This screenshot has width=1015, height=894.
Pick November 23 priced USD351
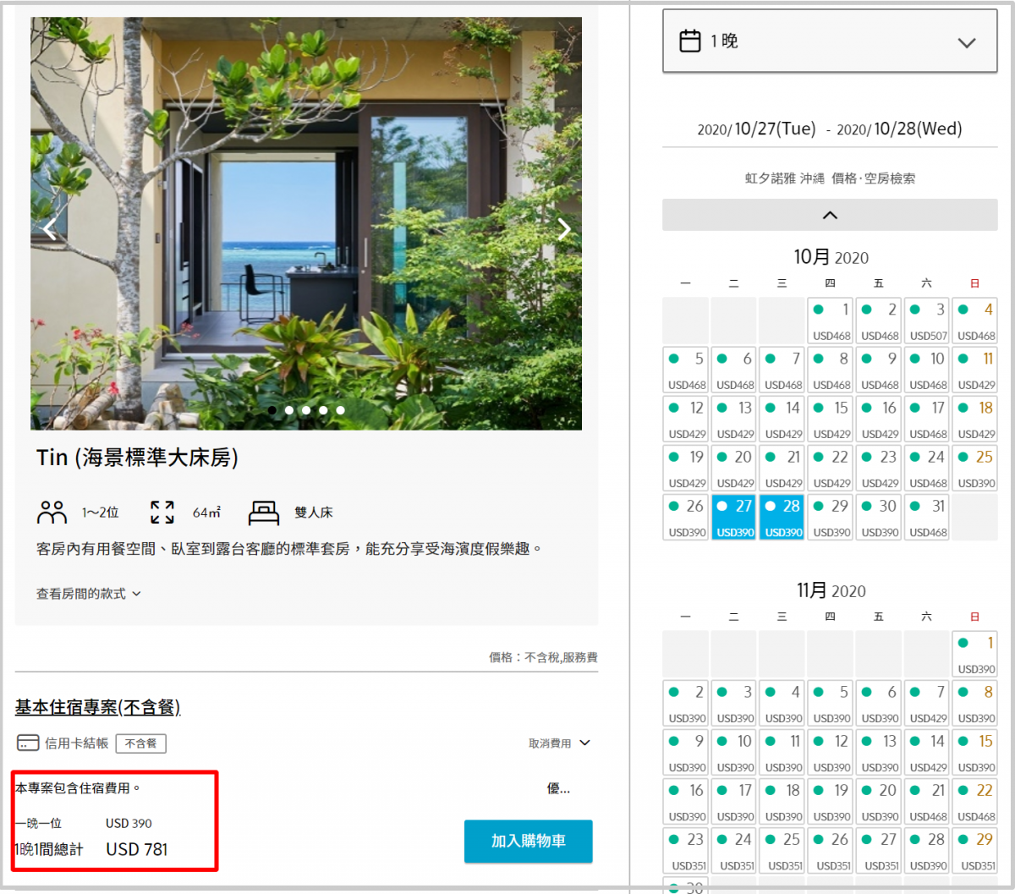pyautogui.click(x=685, y=850)
